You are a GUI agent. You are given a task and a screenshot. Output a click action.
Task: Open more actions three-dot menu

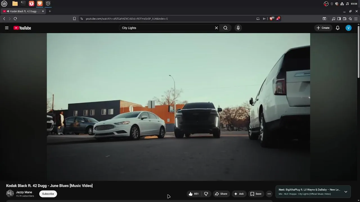coord(269,194)
